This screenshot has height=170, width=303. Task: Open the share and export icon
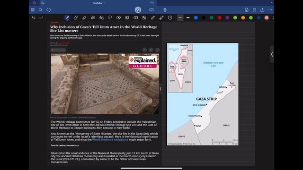pos(262,10)
